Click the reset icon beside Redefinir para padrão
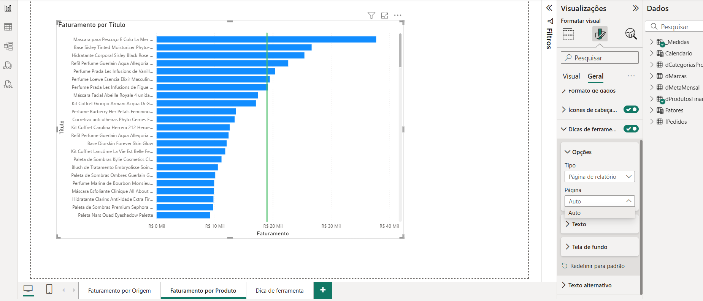 coord(565,266)
